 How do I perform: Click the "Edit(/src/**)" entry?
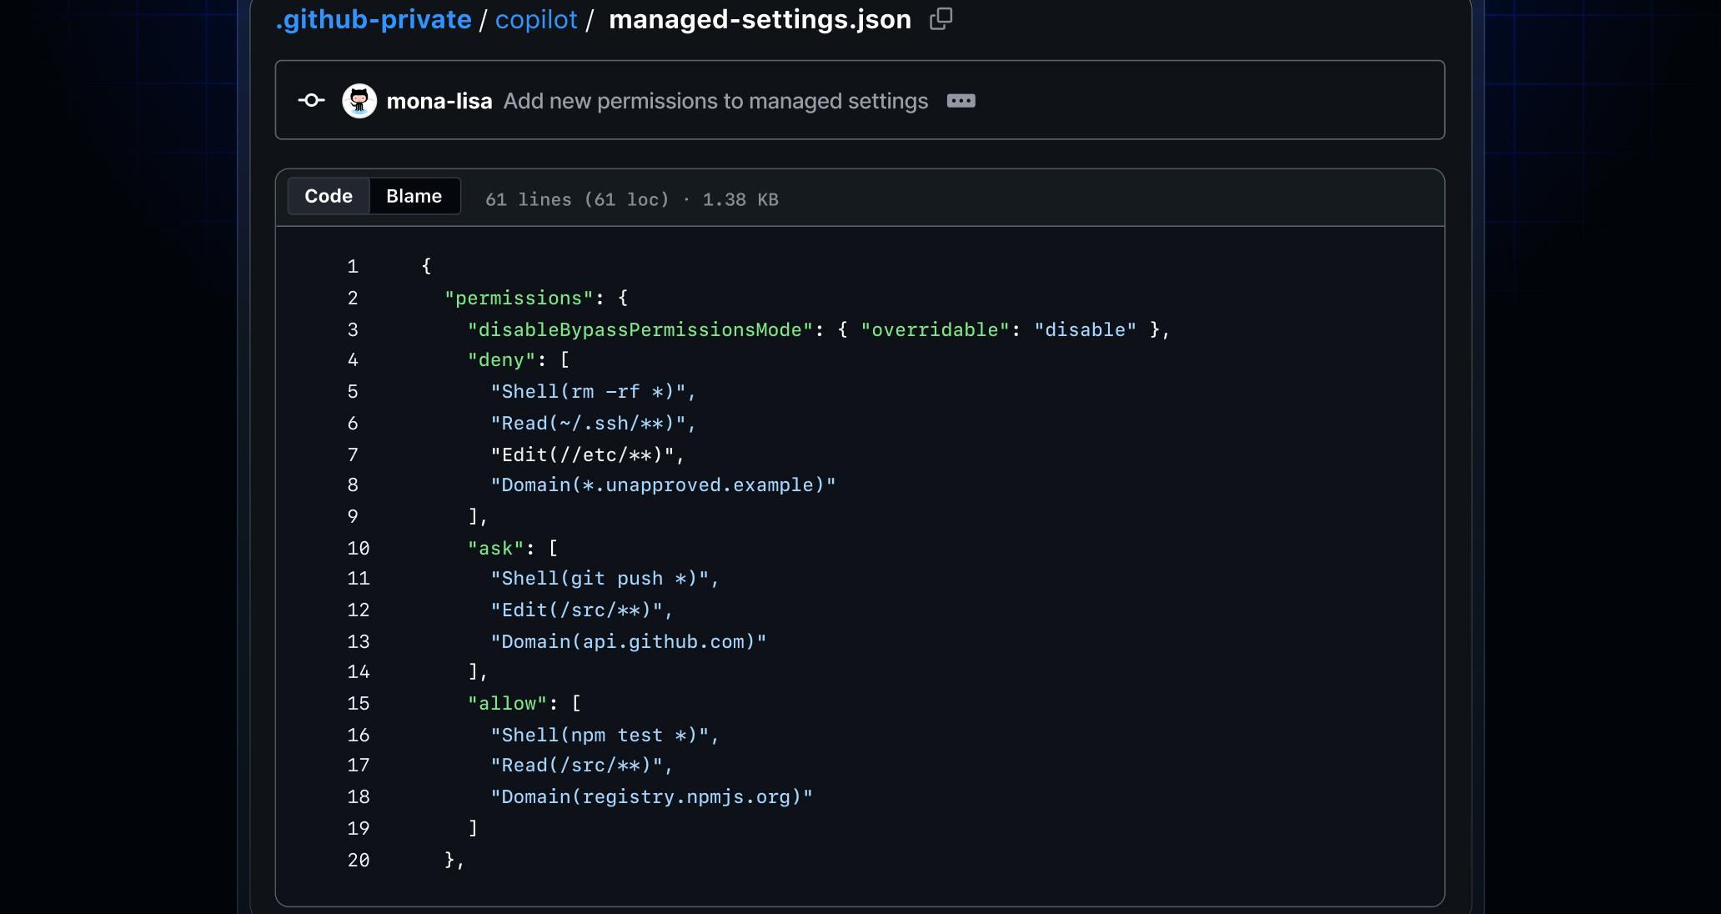576,610
